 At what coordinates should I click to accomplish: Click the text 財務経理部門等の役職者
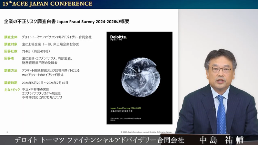tap(40, 63)
